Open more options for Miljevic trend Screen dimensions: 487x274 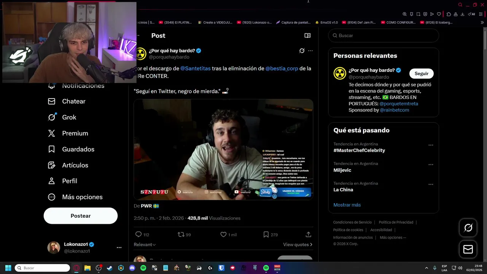click(431, 165)
